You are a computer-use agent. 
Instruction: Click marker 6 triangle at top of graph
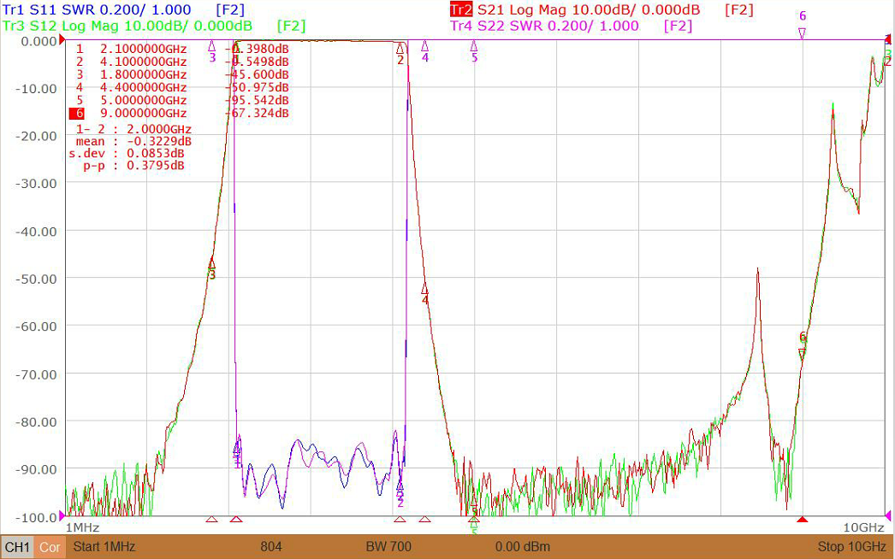(x=802, y=33)
